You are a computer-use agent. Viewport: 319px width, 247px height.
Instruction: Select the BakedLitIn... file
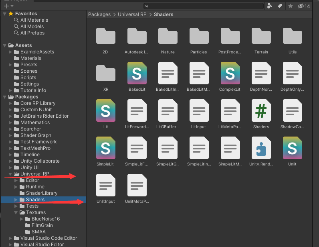[168, 73]
